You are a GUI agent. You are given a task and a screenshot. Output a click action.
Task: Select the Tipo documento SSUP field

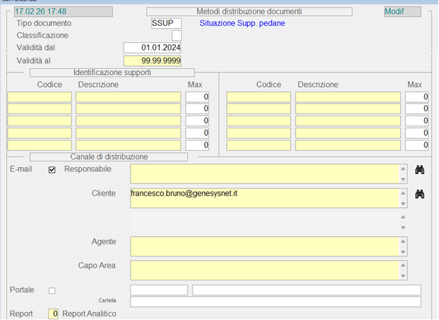(166, 23)
